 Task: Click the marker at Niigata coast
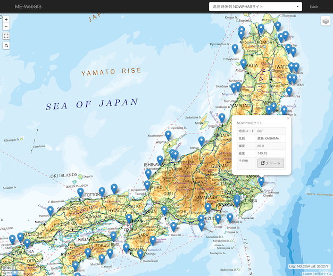222,118
